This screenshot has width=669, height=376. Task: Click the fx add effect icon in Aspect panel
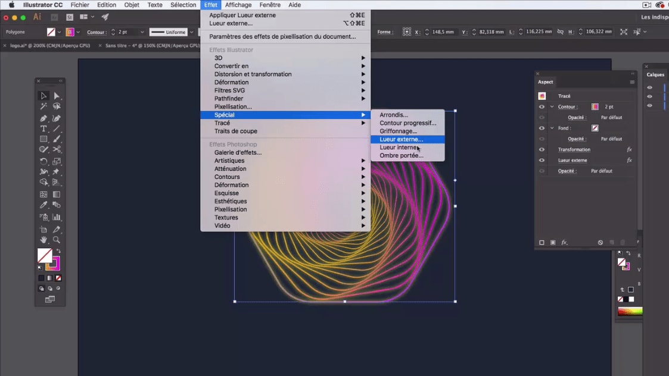click(564, 243)
